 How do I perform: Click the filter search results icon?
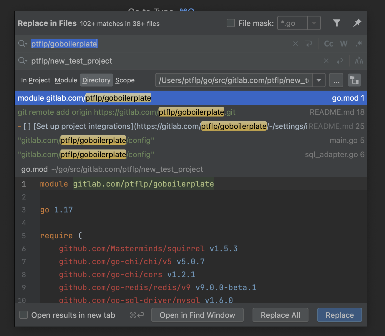pyautogui.click(x=336, y=23)
